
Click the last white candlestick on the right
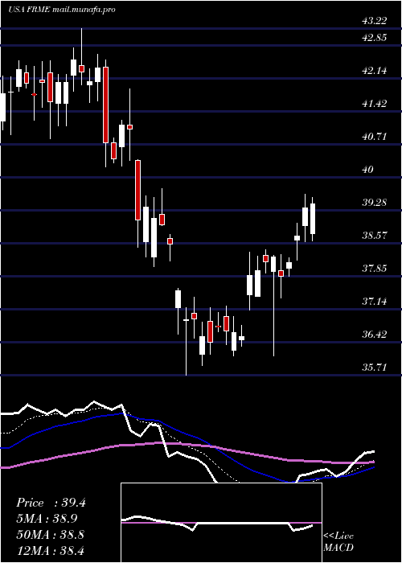[x=313, y=219]
